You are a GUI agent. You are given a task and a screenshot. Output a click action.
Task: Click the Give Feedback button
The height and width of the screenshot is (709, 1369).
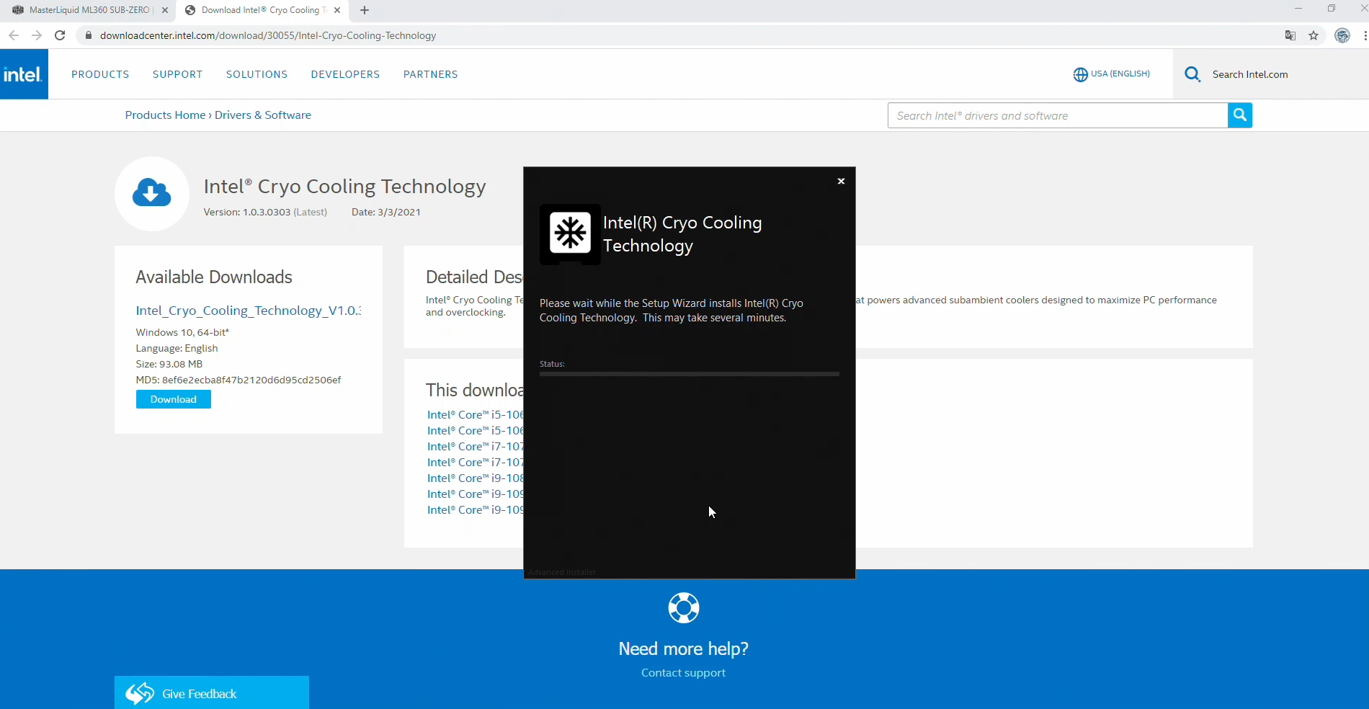(212, 693)
